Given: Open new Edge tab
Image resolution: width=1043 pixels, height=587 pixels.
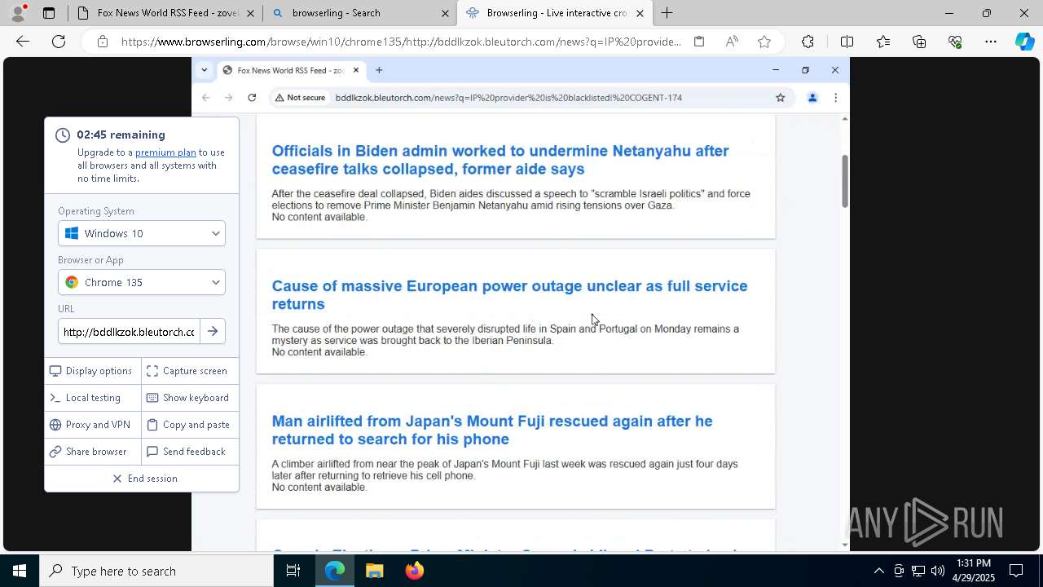Looking at the screenshot, I should pos(667,13).
